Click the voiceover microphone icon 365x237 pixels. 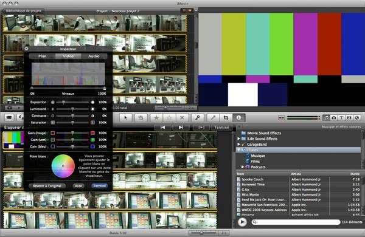pyautogui.click(x=213, y=118)
